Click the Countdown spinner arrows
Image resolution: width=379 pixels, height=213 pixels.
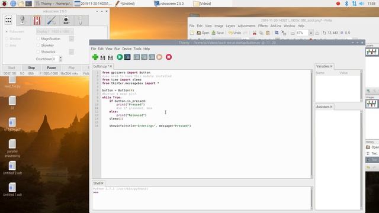click(x=60, y=59)
